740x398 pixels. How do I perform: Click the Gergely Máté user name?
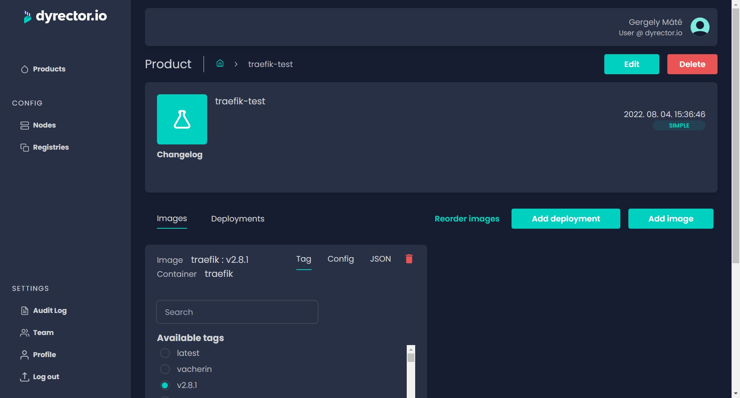pos(655,22)
